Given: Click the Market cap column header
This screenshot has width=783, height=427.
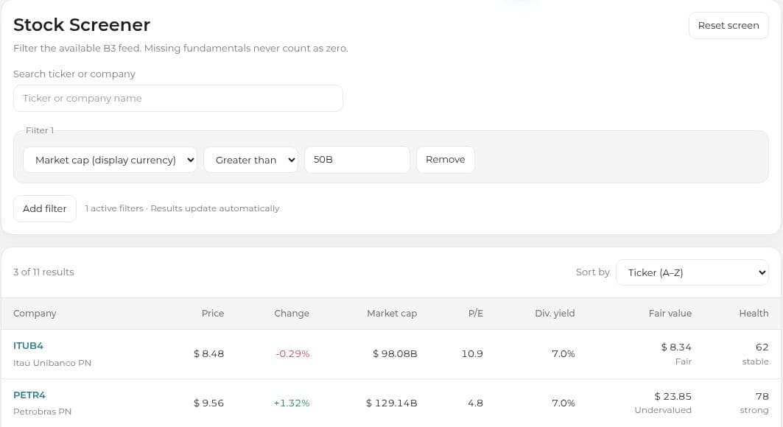Looking at the screenshot, I should tap(392, 314).
